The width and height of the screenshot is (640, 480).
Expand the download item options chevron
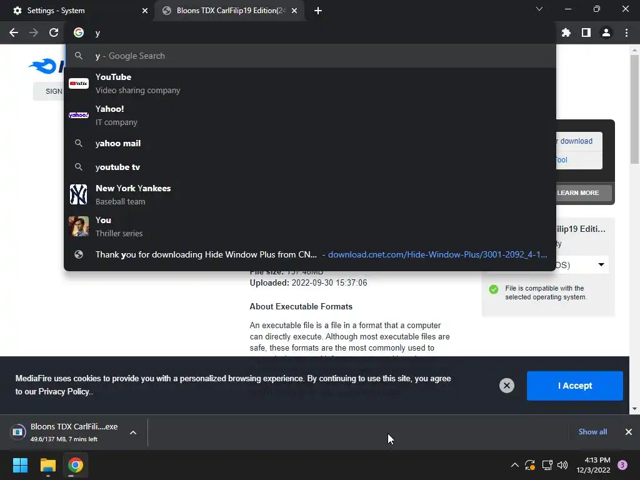click(x=133, y=432)
